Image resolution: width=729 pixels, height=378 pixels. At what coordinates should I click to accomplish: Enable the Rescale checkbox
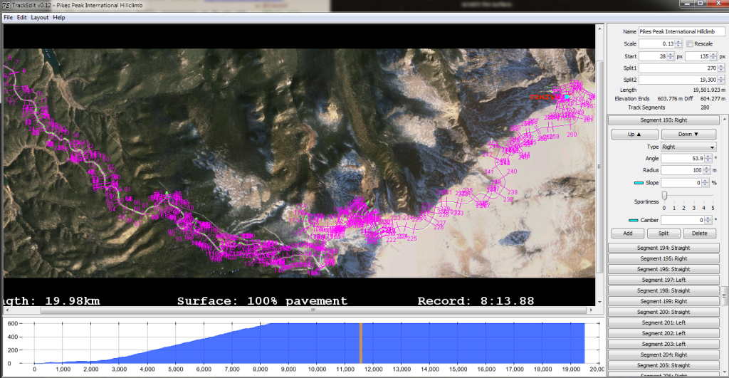(689, 44)
